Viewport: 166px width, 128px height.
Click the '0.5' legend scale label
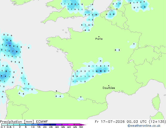[9, 127]
